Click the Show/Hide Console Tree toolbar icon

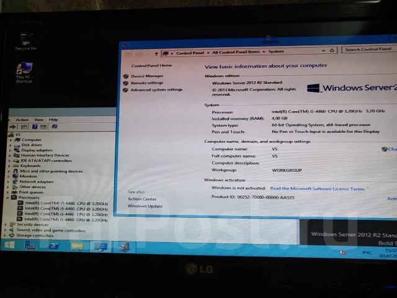(x=24, y=127)
